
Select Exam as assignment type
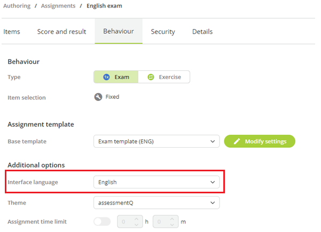click(116, 77)
